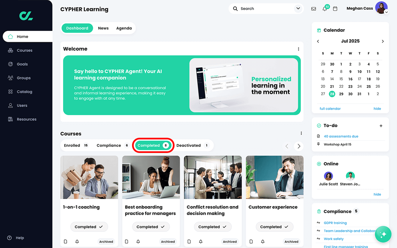
Task: Mark Conflict resolution course as not completed
Action: (213, 227)
